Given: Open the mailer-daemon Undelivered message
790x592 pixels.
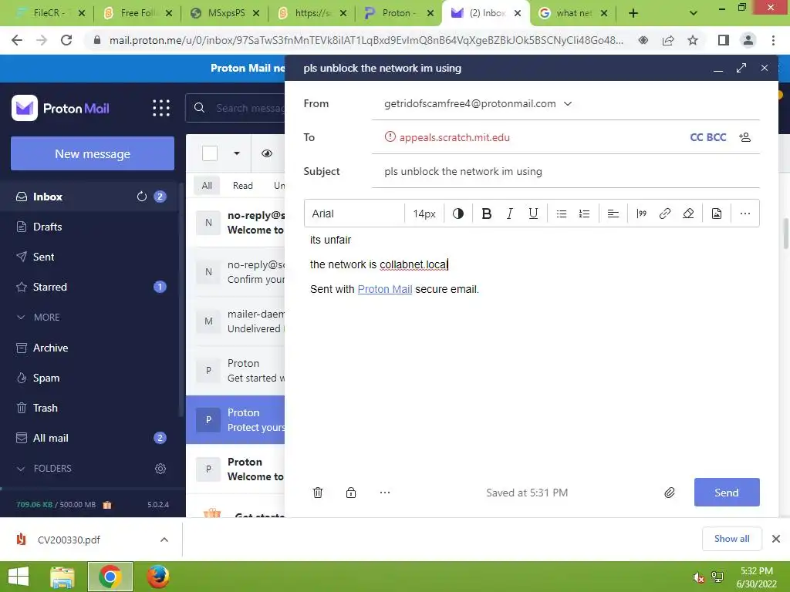Looking at the screenshot, I should point(236,321).
